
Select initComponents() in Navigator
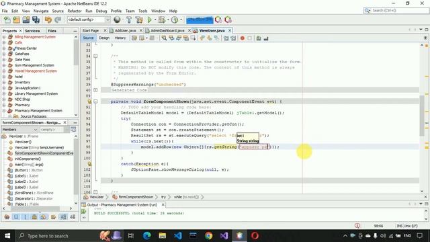(x=28, y=159)
